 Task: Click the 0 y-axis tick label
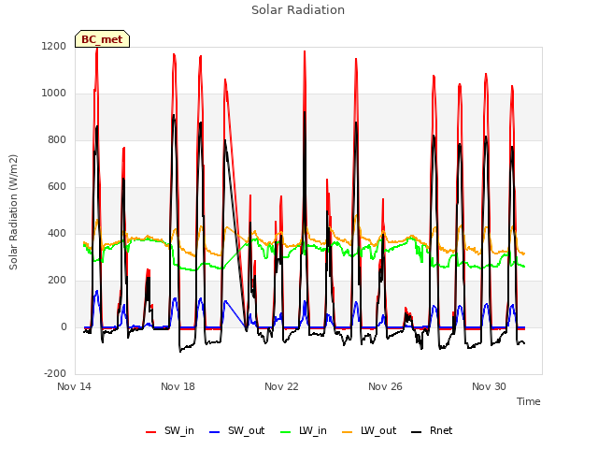64,326
